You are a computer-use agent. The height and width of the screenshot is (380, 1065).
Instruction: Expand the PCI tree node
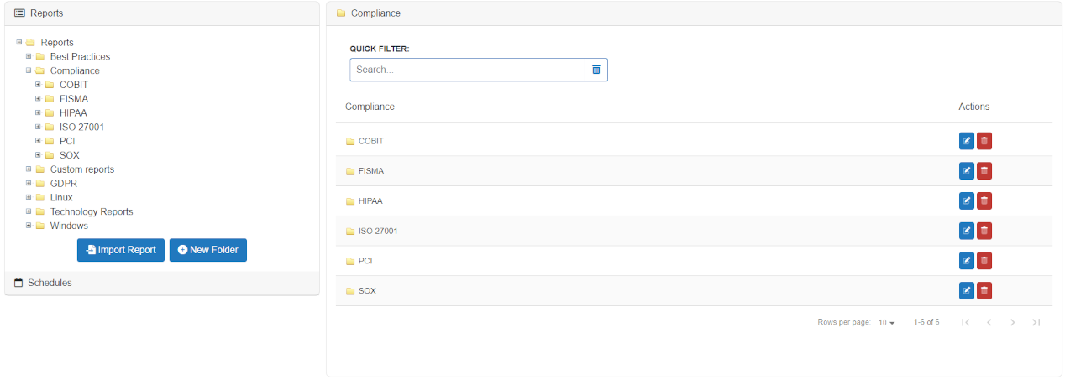38,141
